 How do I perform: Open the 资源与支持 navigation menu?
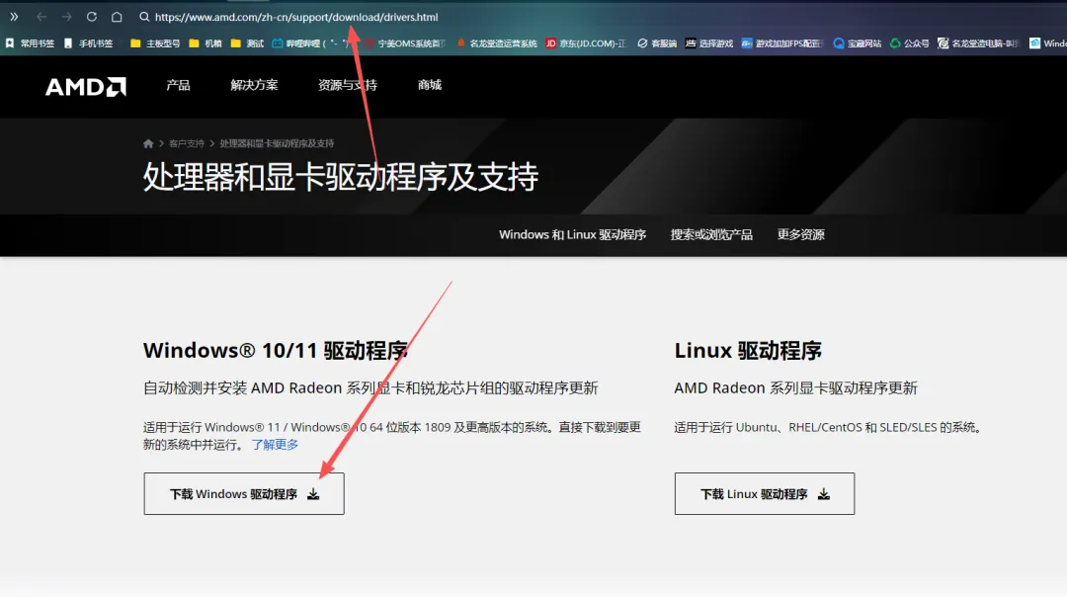point(348,85)
